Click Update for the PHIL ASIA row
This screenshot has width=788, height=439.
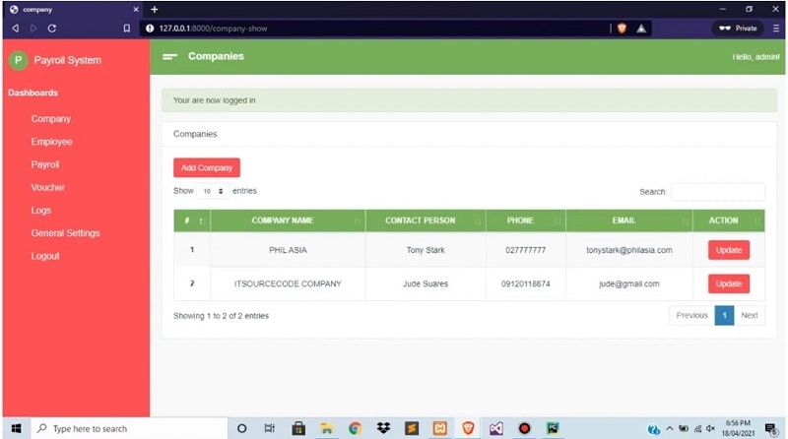[x=728, y=250]
